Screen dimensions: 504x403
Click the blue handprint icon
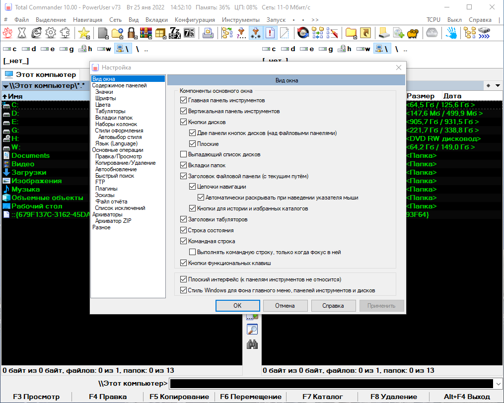451,33
